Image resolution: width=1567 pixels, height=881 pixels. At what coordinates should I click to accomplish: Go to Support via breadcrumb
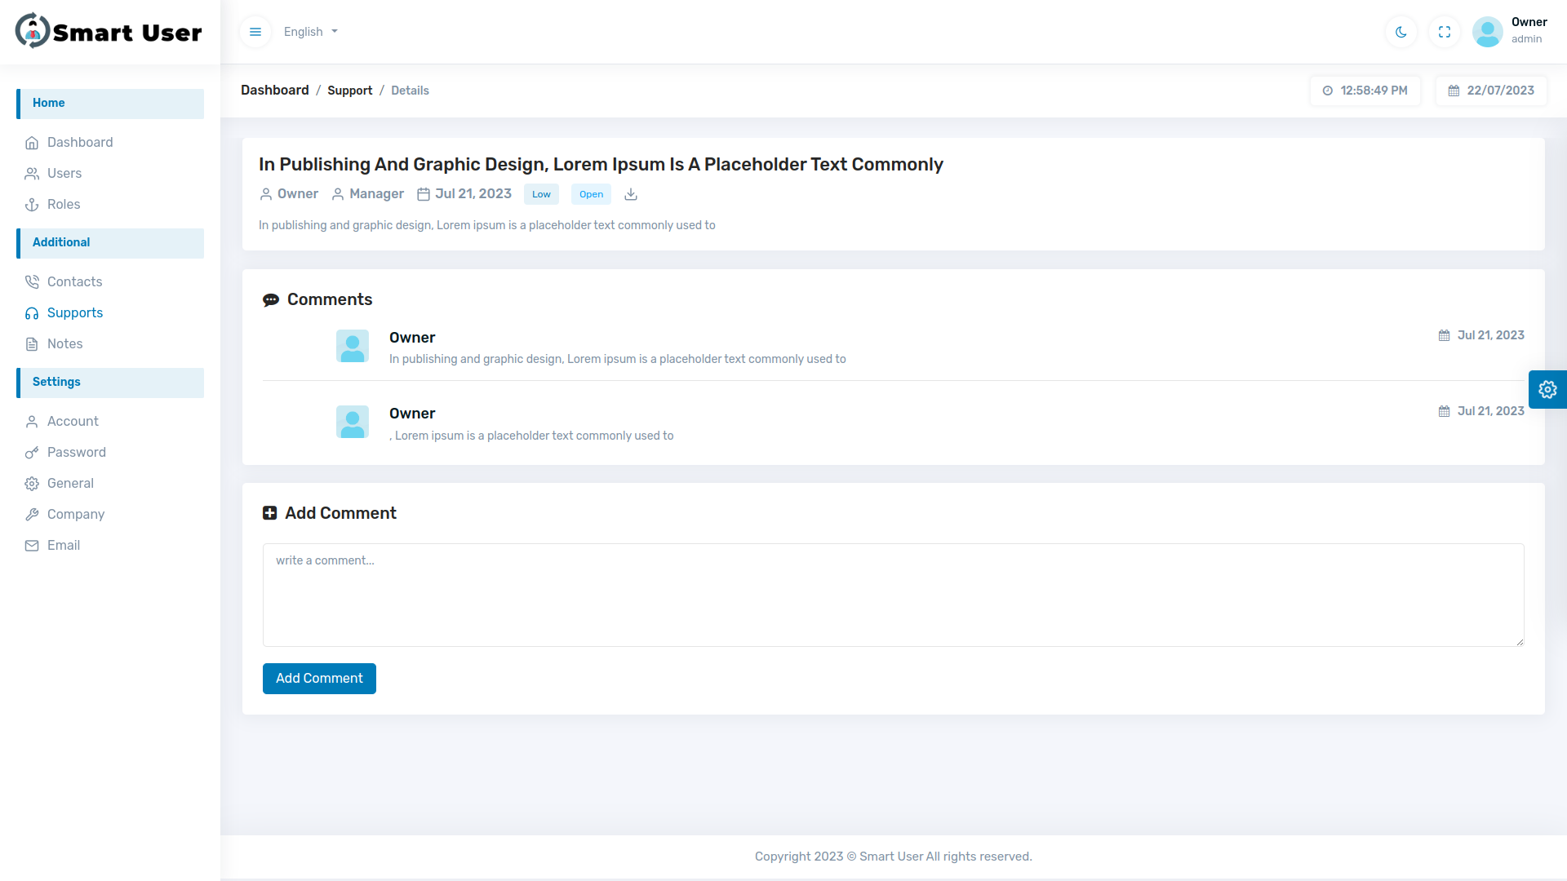[350, 91]
